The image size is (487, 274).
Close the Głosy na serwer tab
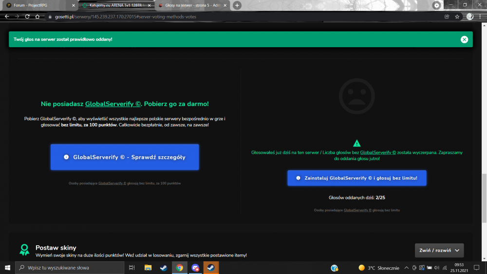[225, 5]
